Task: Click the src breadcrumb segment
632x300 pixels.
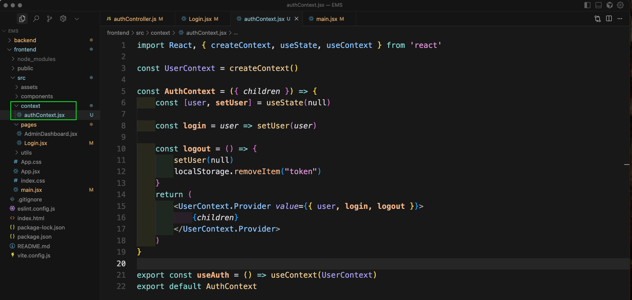Action: tap(140, 33)
